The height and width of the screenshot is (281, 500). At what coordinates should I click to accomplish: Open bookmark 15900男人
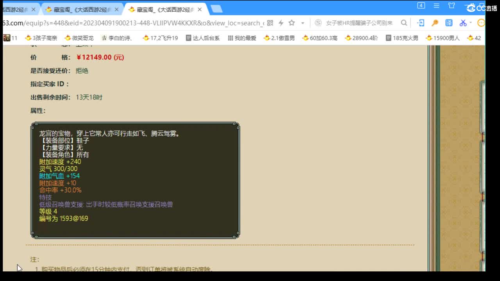coord(443,38)
